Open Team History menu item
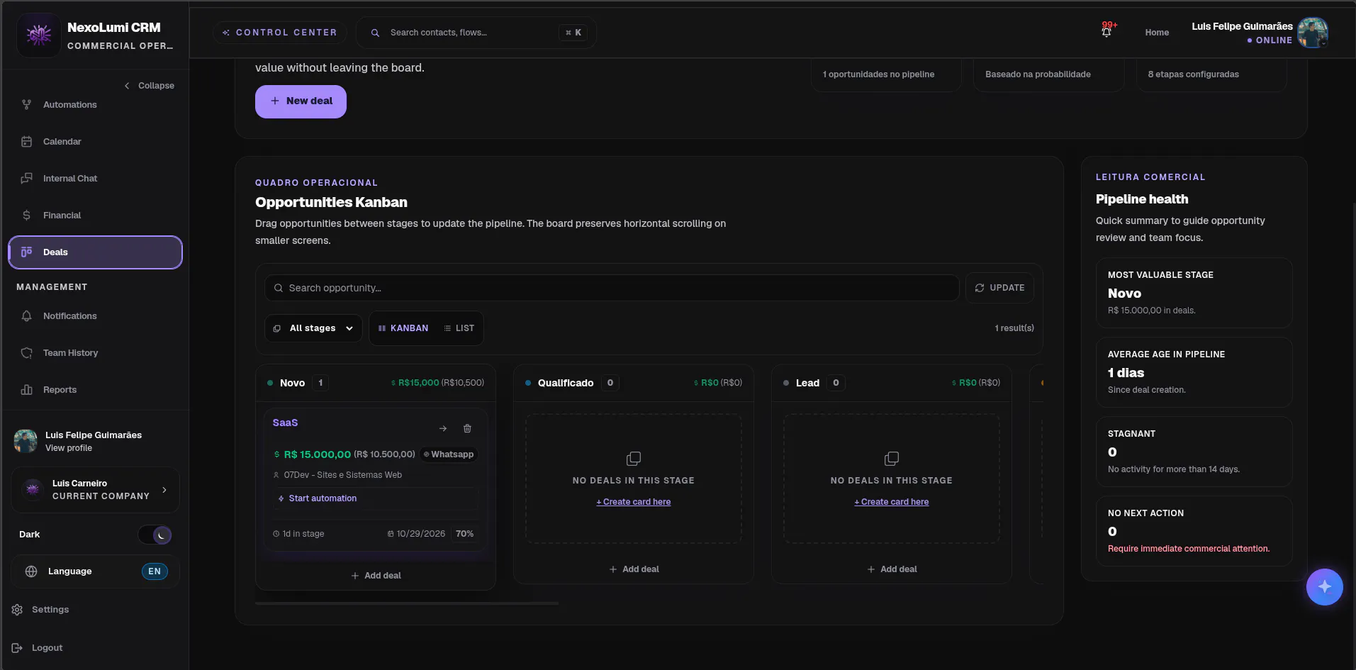 [95, 353]
